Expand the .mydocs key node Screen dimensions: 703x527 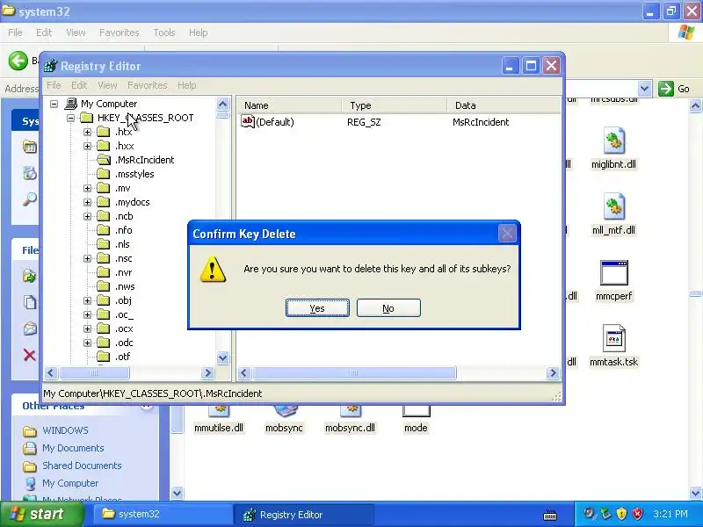pos(87,203)
